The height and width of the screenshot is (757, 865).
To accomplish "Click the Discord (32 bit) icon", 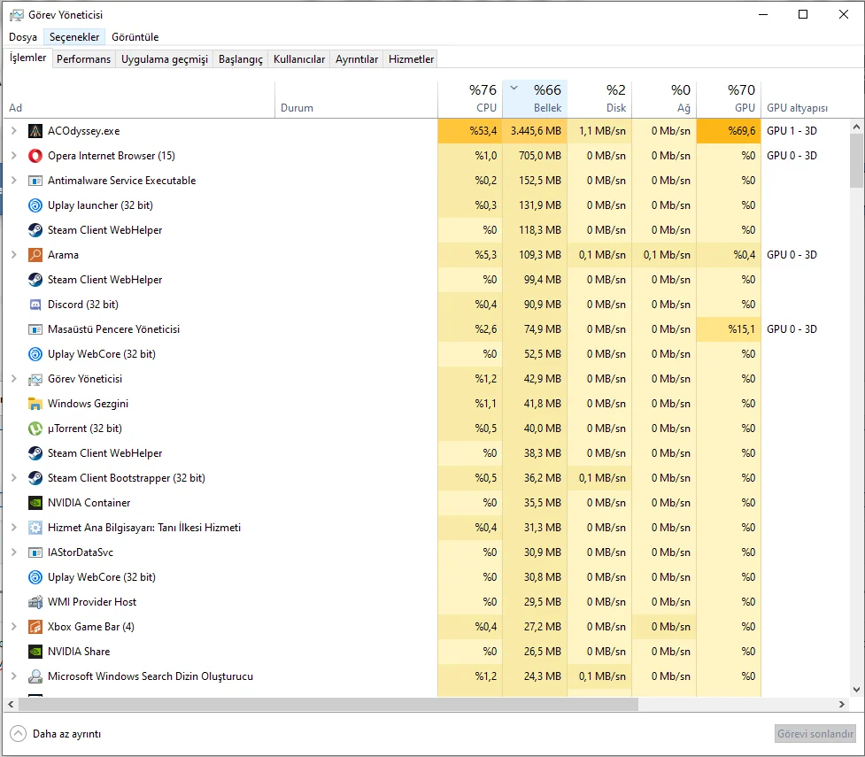I will [x=35, y=305].
